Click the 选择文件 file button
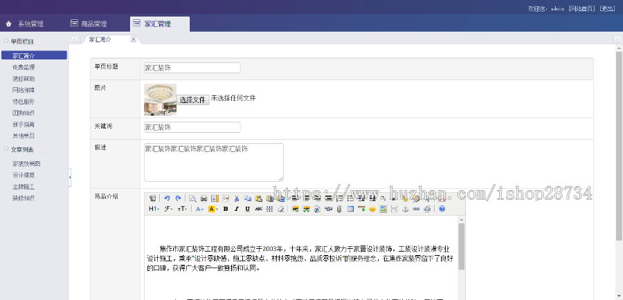Image resolution: width=623 pixels, height=300 pixels. [192, 100]
